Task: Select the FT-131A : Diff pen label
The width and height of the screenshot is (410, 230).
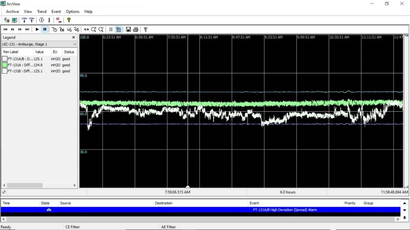Action: coord(20,65)
